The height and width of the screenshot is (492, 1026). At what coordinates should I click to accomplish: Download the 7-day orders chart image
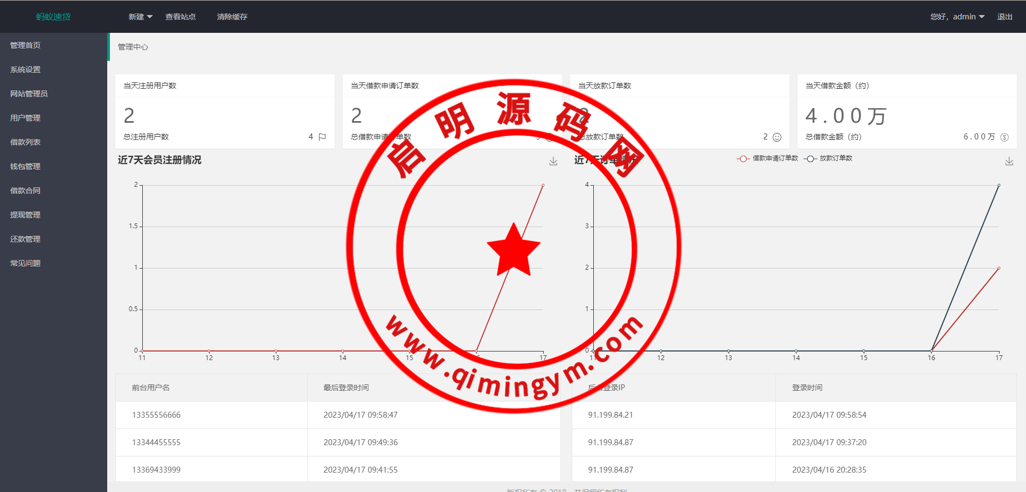1009,161
